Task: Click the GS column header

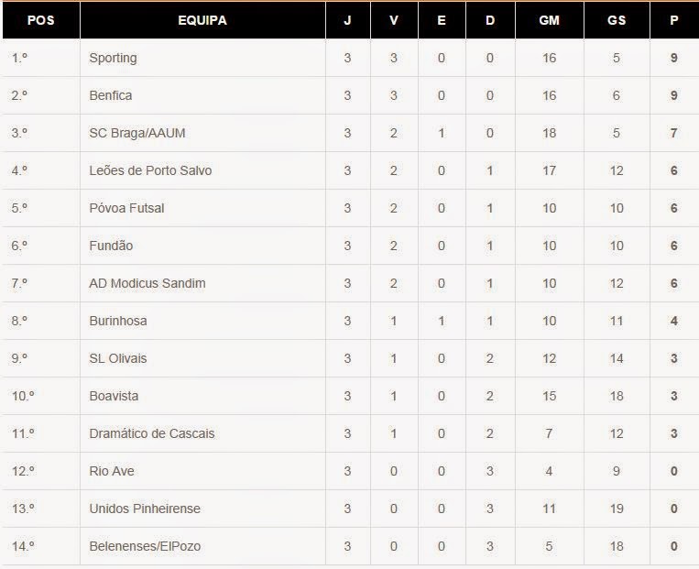Action: click(617, 20)
